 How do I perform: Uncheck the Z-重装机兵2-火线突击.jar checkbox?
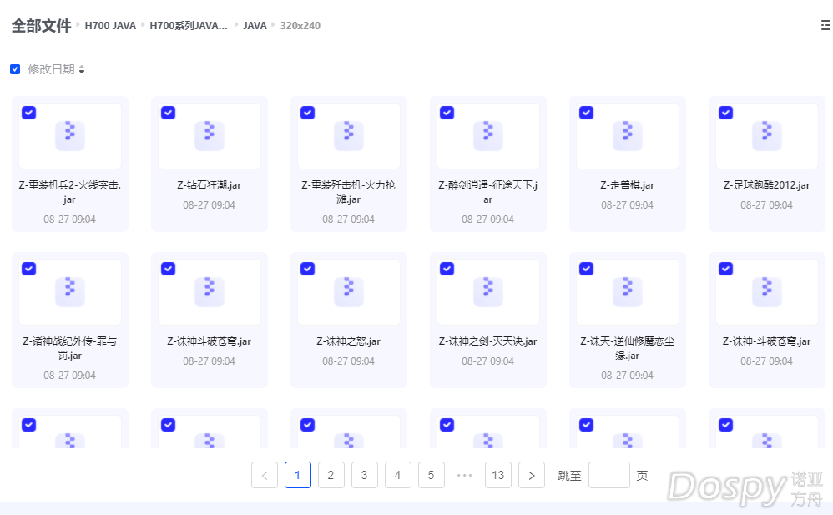(28, 113)
